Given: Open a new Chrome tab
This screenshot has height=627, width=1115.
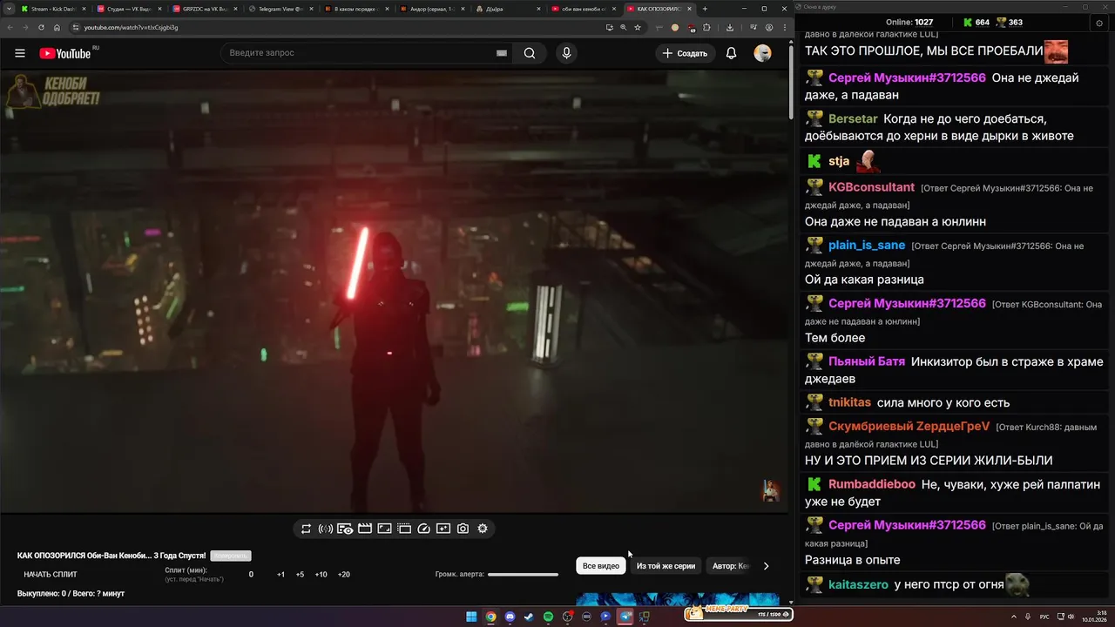Looking at the screenshot, I should point(705,9).
